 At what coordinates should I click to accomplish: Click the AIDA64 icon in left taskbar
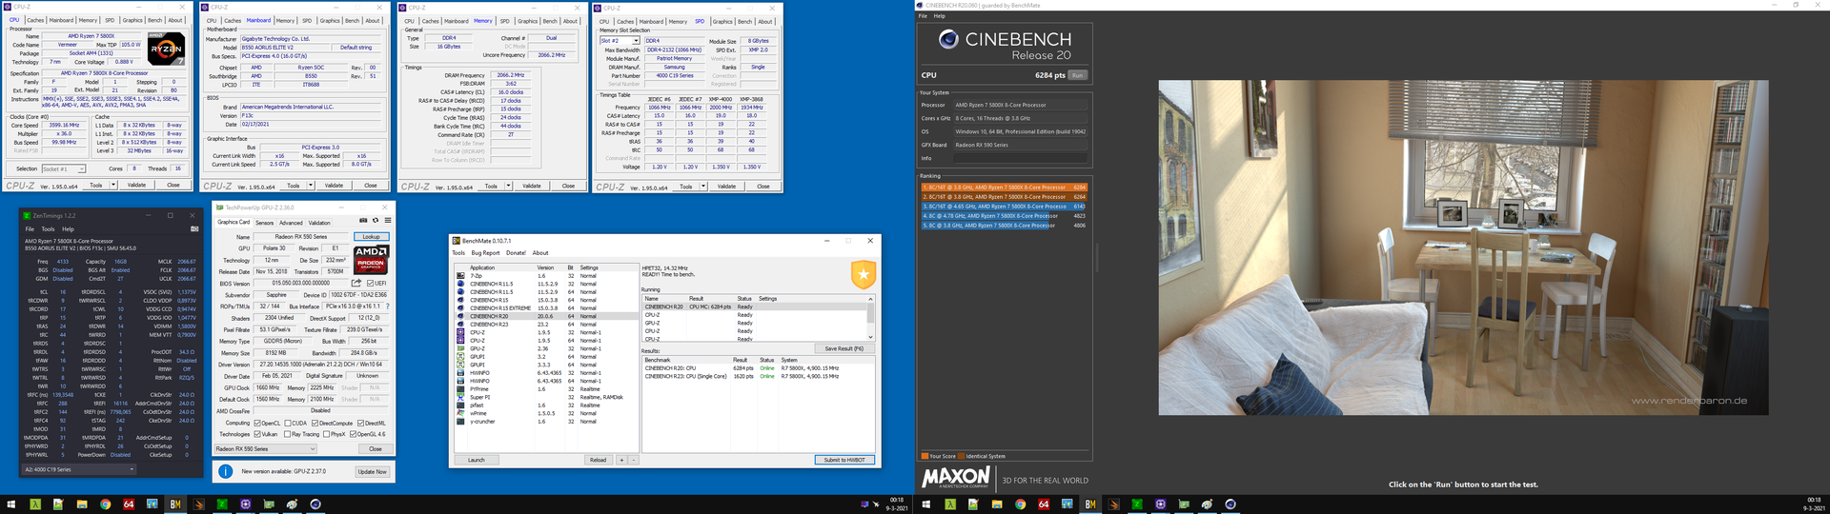pos(129,504)
